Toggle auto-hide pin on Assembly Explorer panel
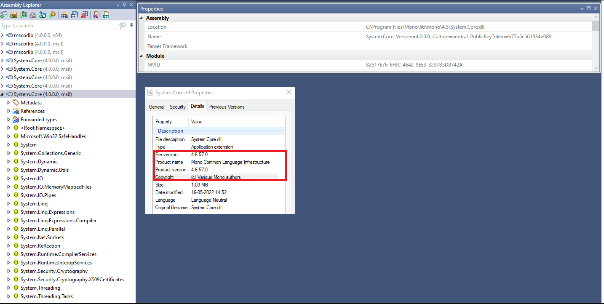 pyautogui.click(x=124, y=5)
